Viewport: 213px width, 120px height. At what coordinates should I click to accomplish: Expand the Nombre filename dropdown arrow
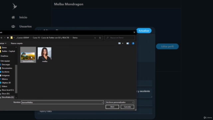point(103,102)
